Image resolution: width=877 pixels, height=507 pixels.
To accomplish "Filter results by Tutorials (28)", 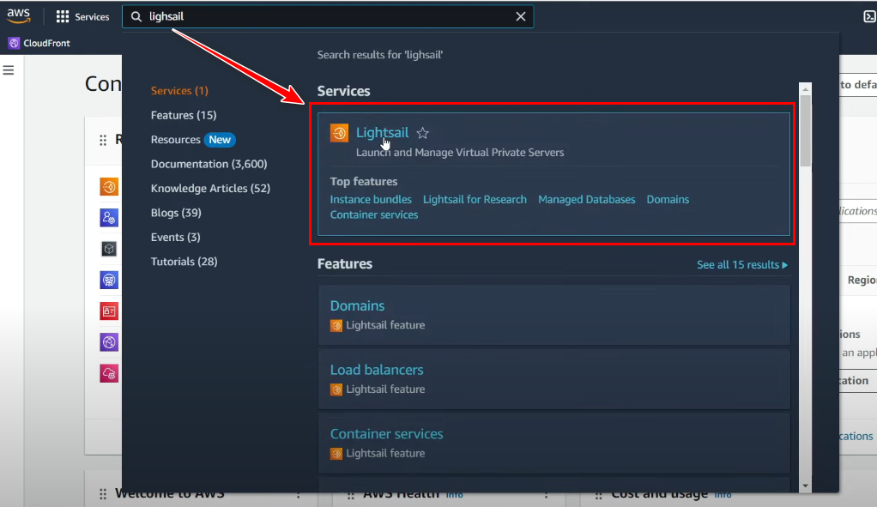I will (x=184, y=262).
